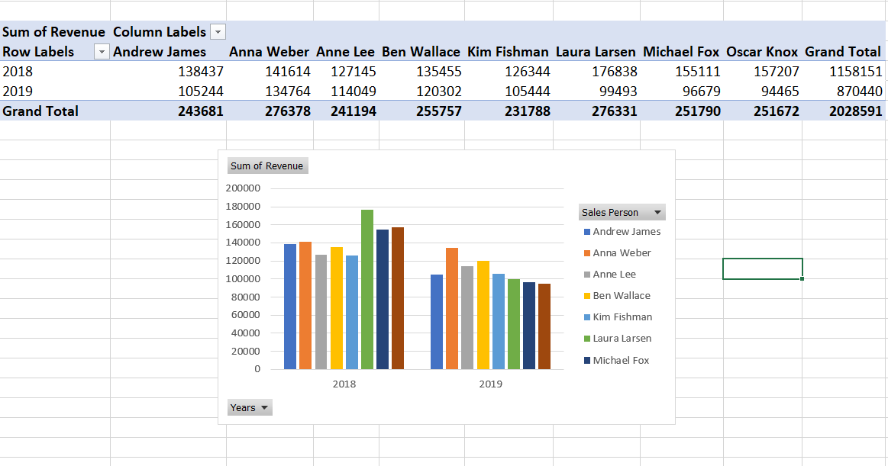Click the 2019 category axis label
The image size is (888, 466).
tap(490, 384)
